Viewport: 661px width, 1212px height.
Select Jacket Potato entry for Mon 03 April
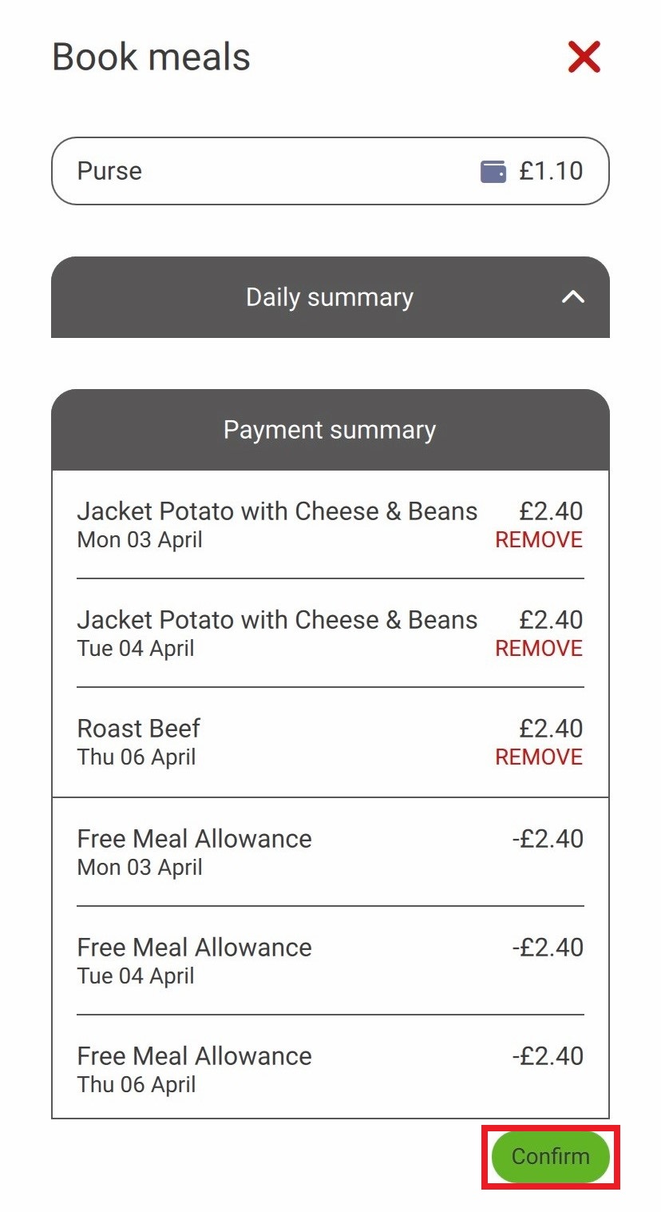coord(330,525)
